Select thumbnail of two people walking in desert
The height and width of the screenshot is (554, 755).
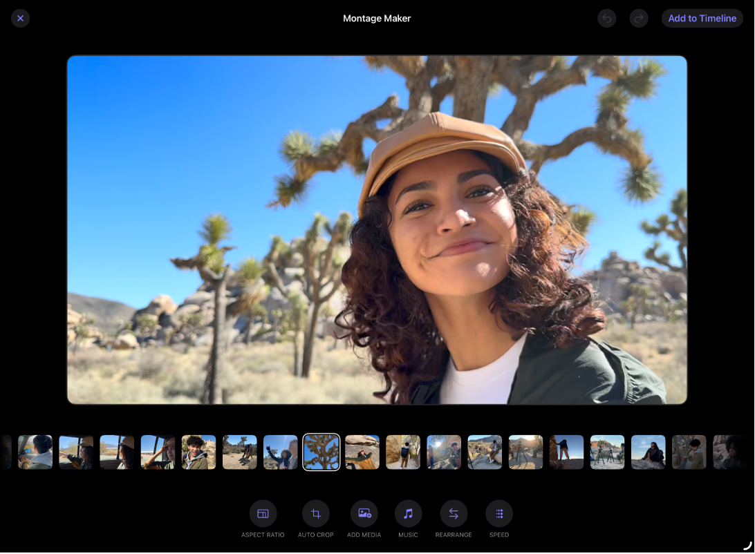[x=240, y=452]
